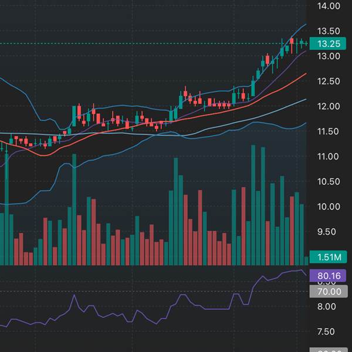Click the 11.00 price axis label

pos(328,157)
